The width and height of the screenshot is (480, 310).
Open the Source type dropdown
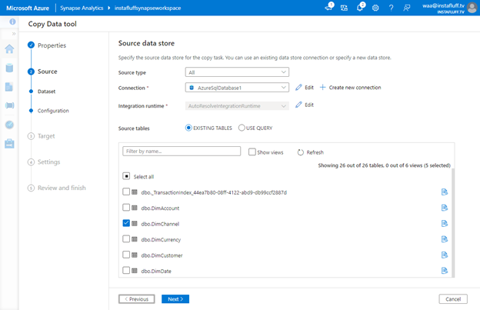pyautogui.click(x=237, y=72)
